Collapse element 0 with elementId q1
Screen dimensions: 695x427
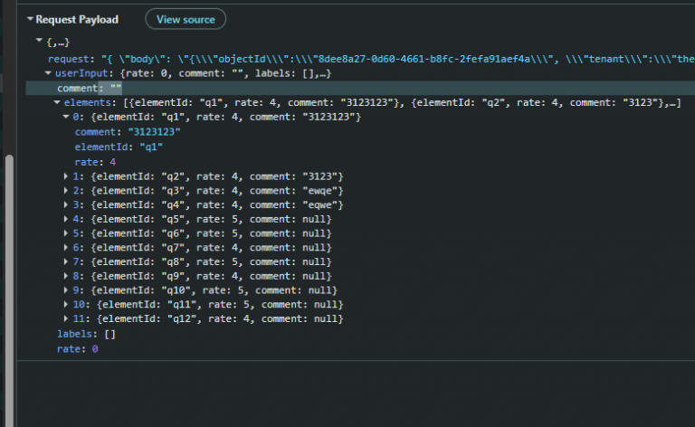(x=65, y=117)
